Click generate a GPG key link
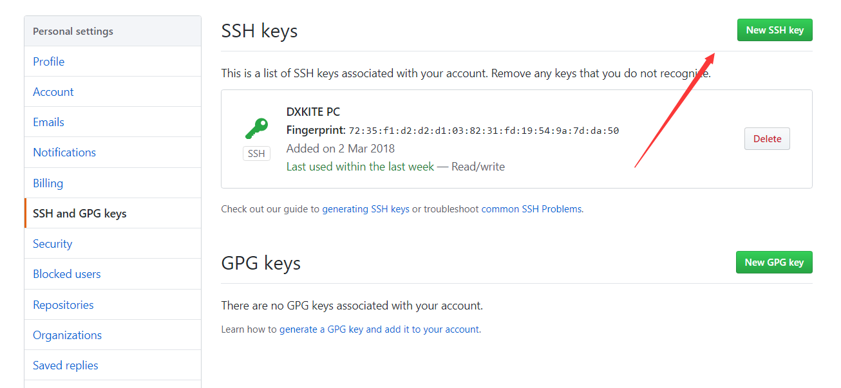Screen dimensions: 841x388 (x=379, y=329)
